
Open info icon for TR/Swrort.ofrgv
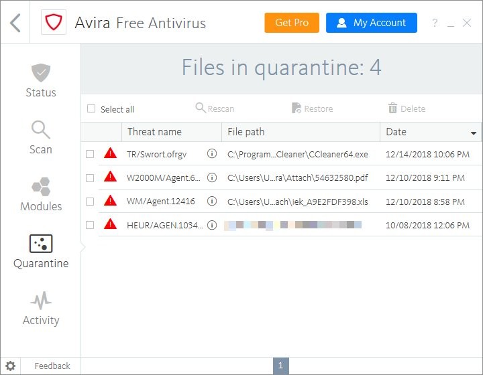click(x=212, y=153)
